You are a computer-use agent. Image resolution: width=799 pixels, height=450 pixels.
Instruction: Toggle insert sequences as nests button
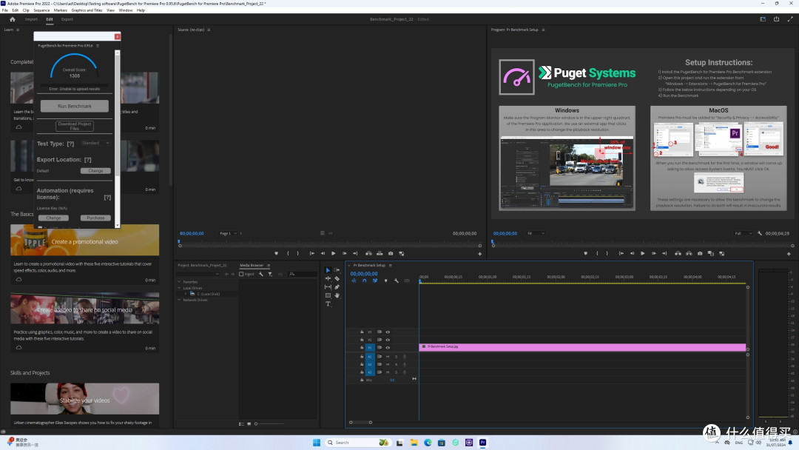click(354, 281)
